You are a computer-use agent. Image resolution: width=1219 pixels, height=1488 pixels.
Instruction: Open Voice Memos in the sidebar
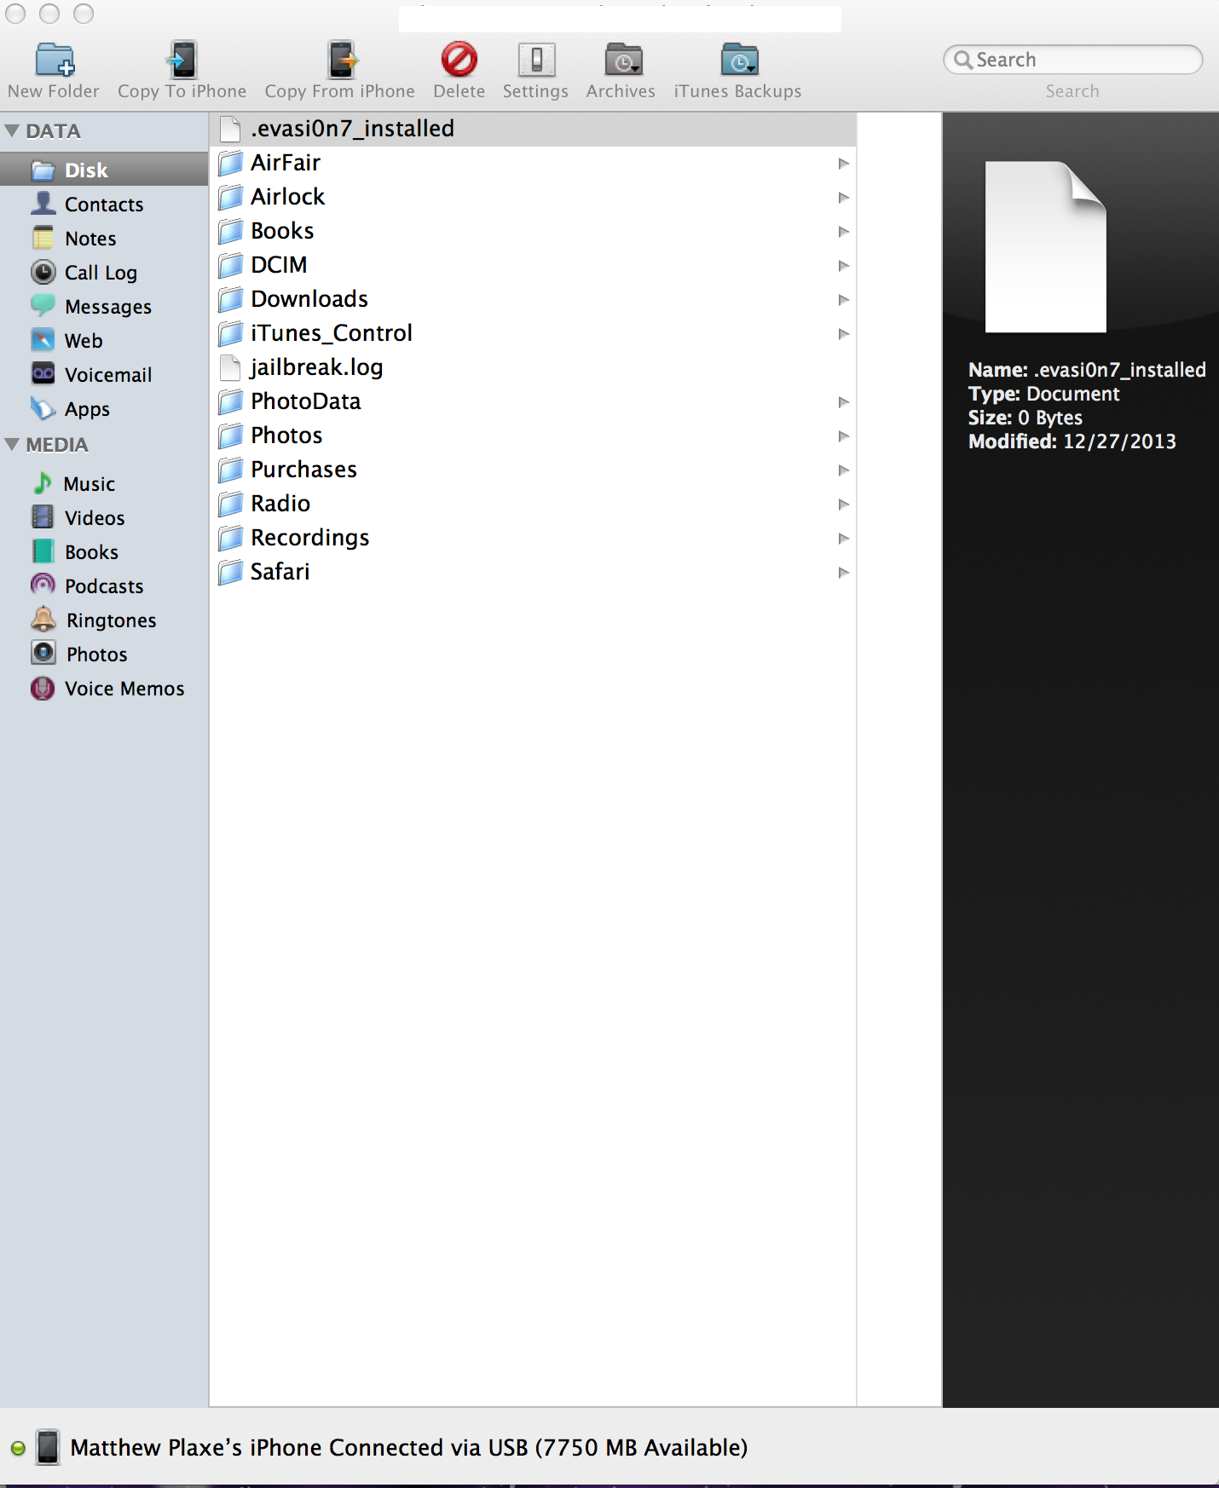104,688
